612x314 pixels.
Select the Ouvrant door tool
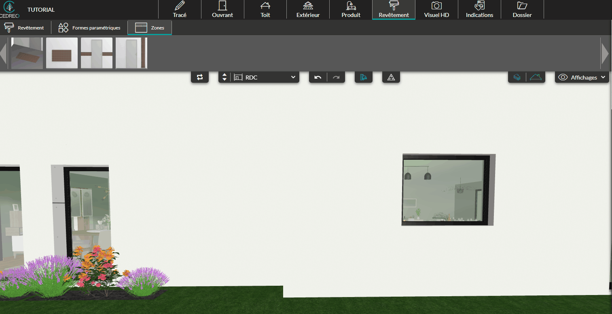(x=222, y=10)
